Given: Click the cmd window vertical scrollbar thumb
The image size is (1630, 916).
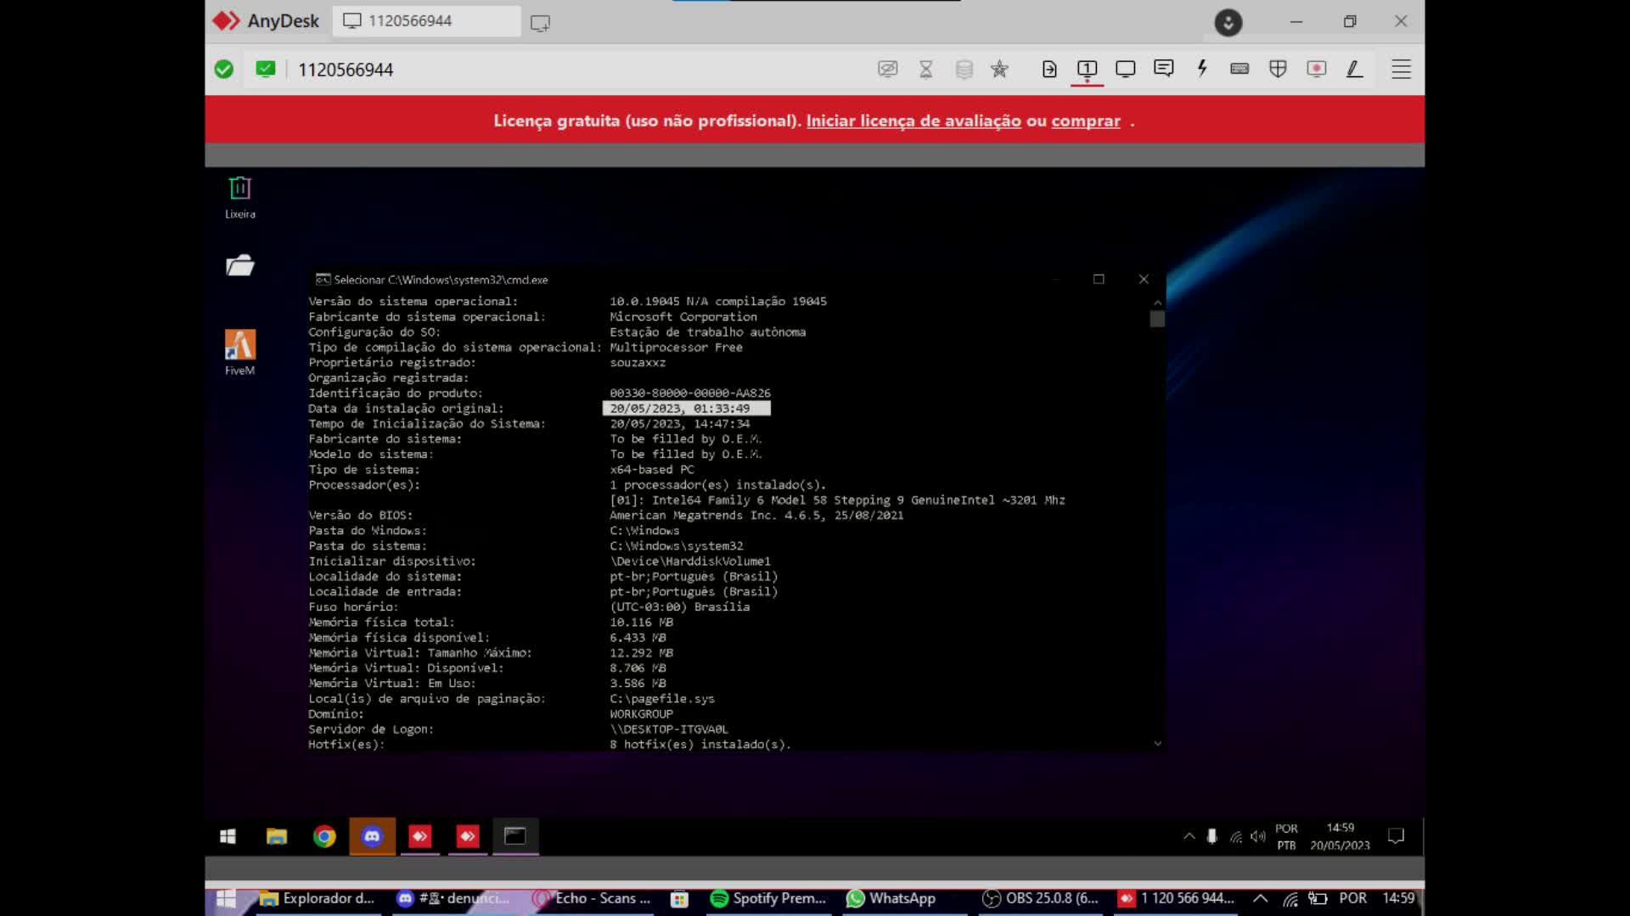Looking at the screenshot, I should click(x=1157, y=319).
